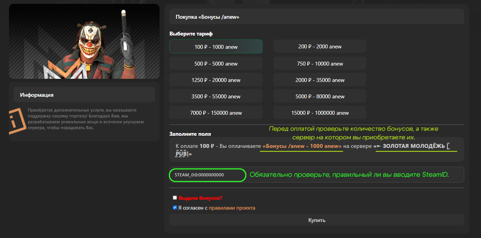Viewport: 481px width, 238px height.
Task: Choose the 500 ₽ - 5000 anew tariff
Action: coord(216,64)
